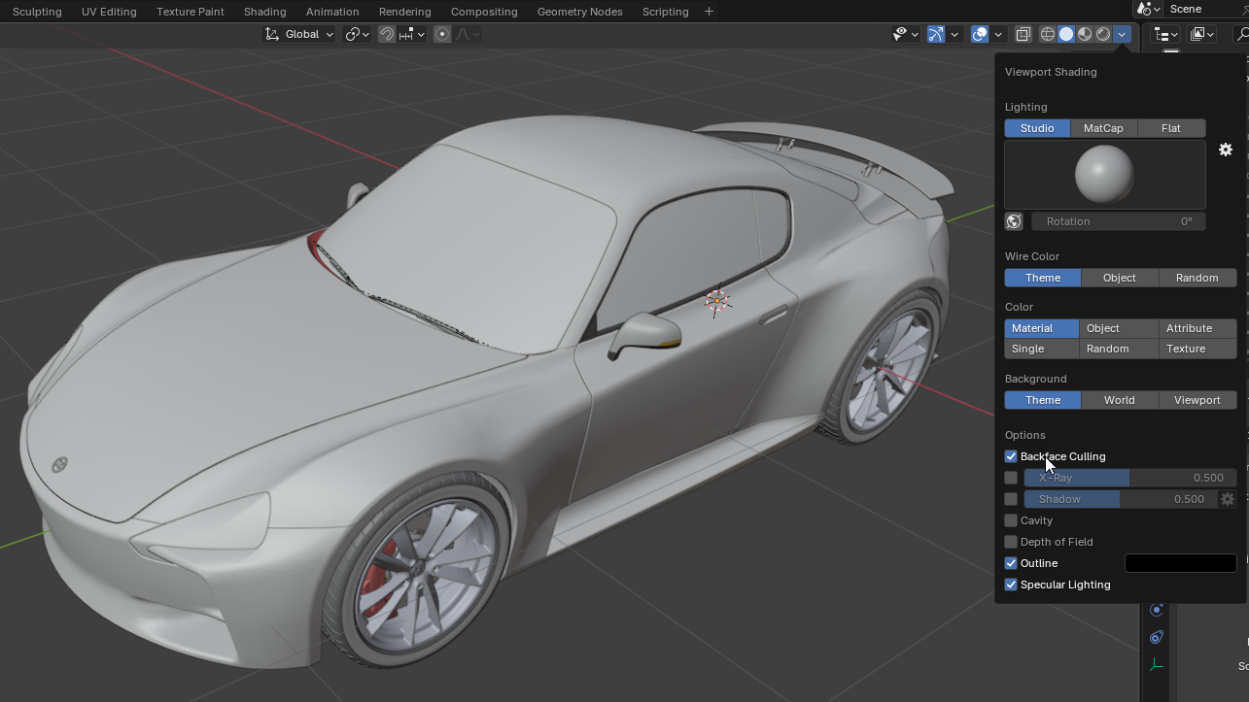This screenshot has height=702, width=1249.
Task: Set Wire Color to Random
Action: tap(1197, 278)
